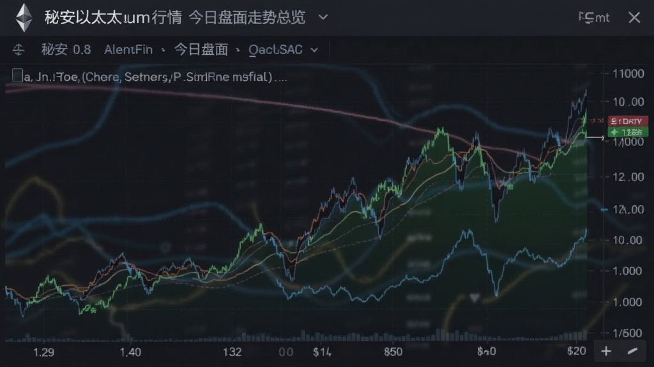The height and width of the screenshot is (367, 654).
Task: Click the 1.29 time axis label
Action: point(43,352)
